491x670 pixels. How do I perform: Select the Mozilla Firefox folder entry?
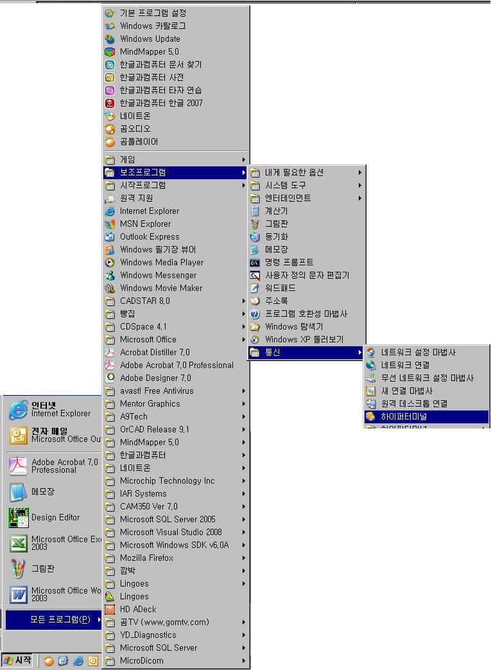pos(176,558)
